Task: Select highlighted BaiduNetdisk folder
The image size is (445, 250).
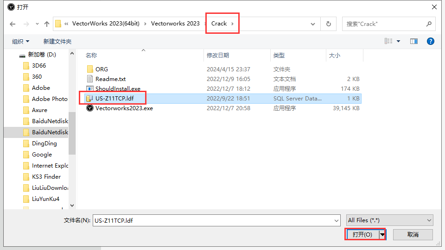Action: click(x=36, y=132)
